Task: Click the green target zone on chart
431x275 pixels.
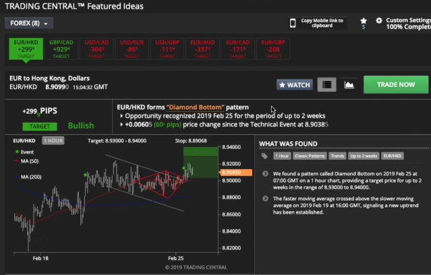Action: (200, 162)
